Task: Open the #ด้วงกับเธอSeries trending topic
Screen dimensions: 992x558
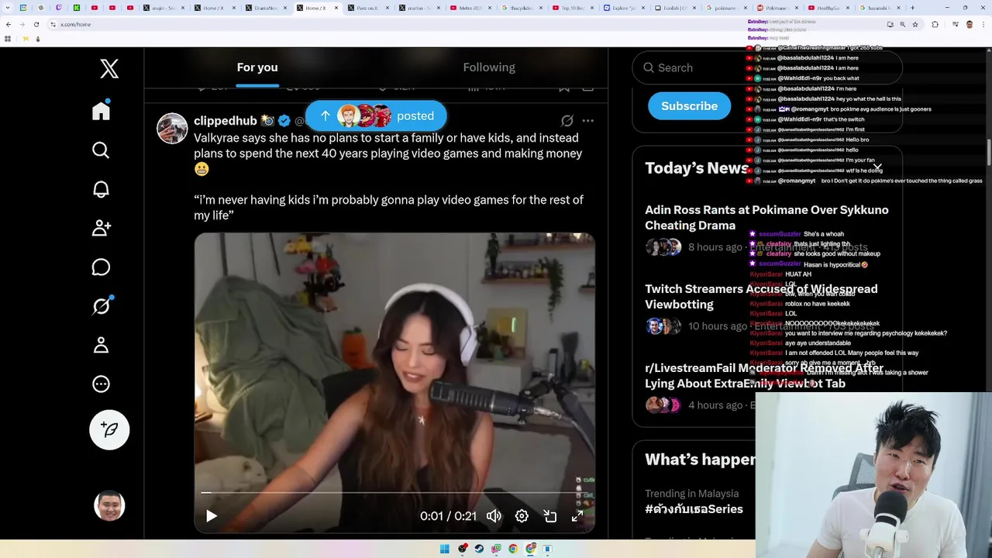Action: click(x=694, y=509)
